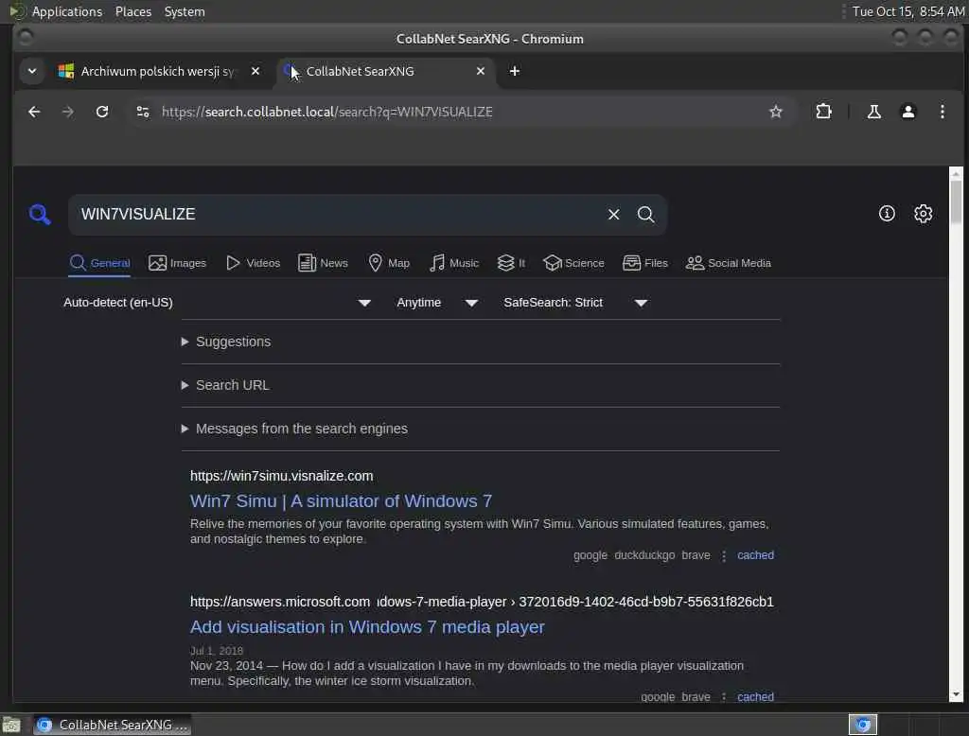Go forward using browser forward arrow
This screenshot has height=736, width=969.
[x=68, y=112]
